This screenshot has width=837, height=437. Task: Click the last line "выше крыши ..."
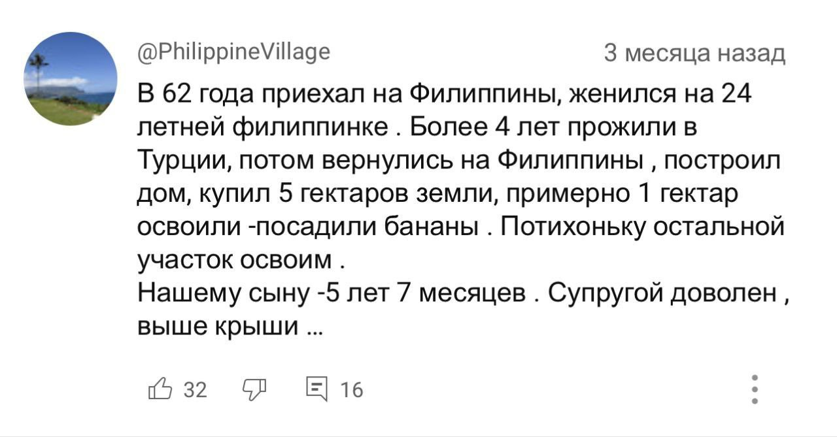coord(230,327)
